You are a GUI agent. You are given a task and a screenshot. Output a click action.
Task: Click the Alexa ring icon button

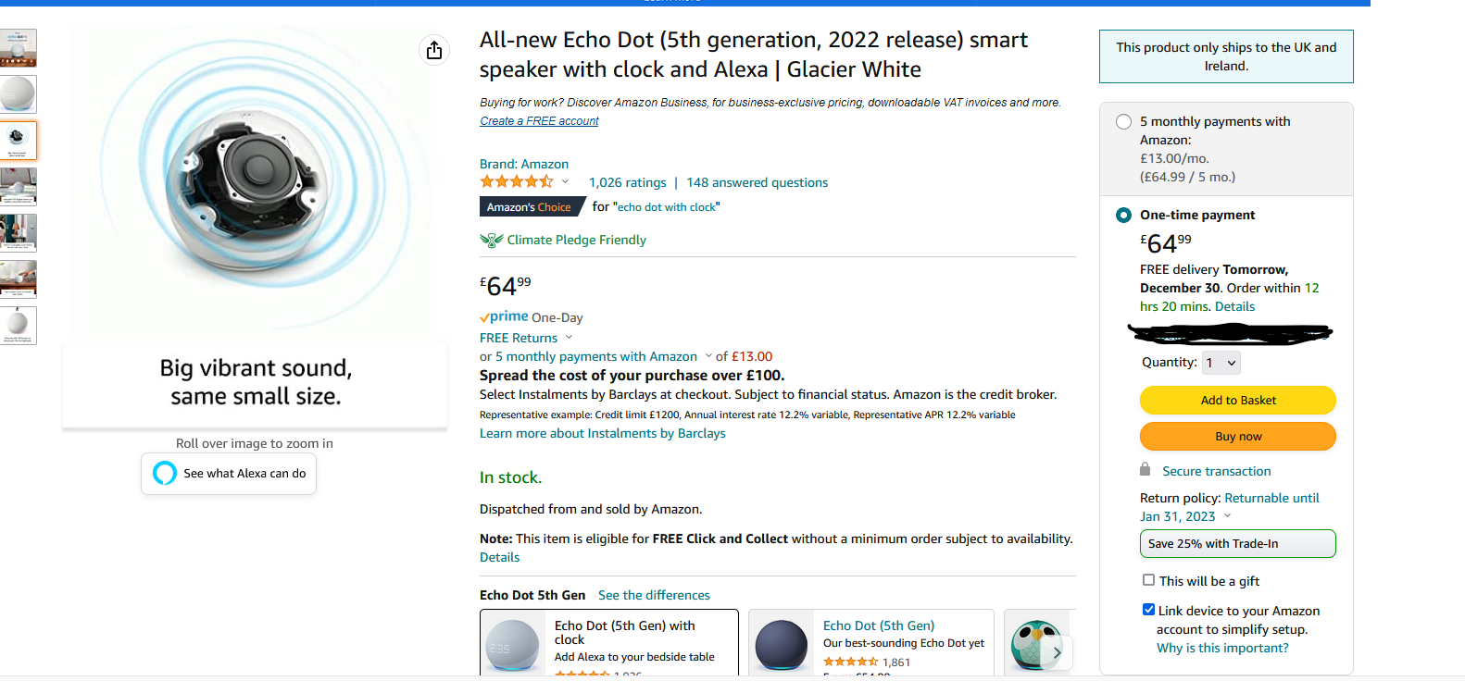165,473
